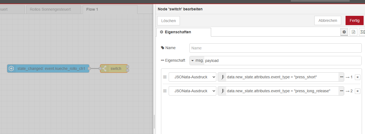Select the Flow 1 tab
Viewport: 365px width, 134px height.
point(92,10)
